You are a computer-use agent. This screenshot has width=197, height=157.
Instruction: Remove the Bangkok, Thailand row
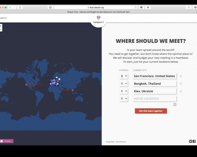pyautogui.click(x=181, y=84)
